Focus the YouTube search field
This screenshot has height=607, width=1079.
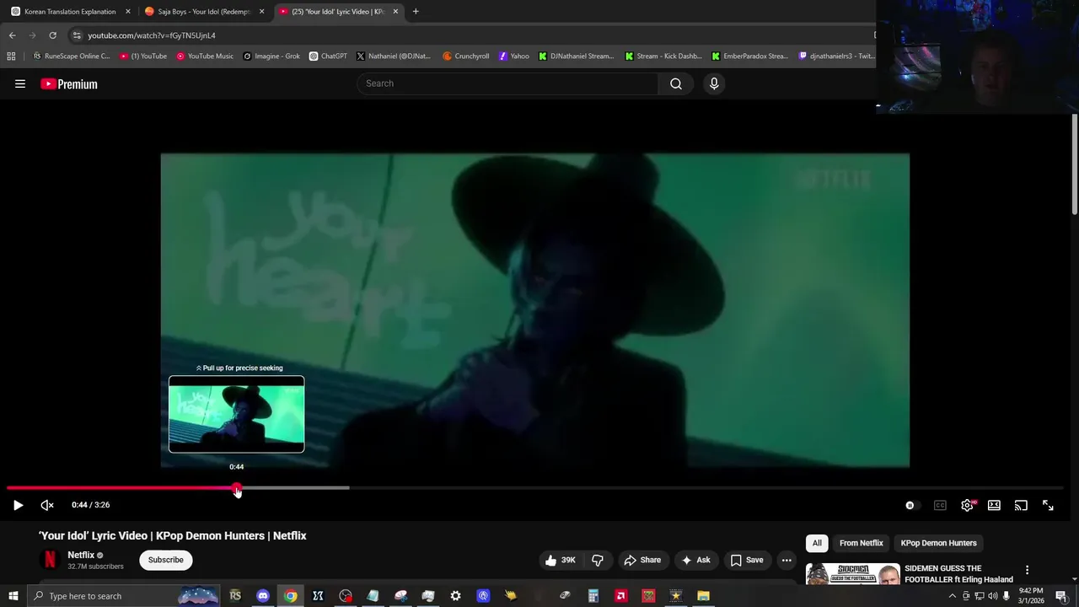pyautogui.click(x=508, y=83)
